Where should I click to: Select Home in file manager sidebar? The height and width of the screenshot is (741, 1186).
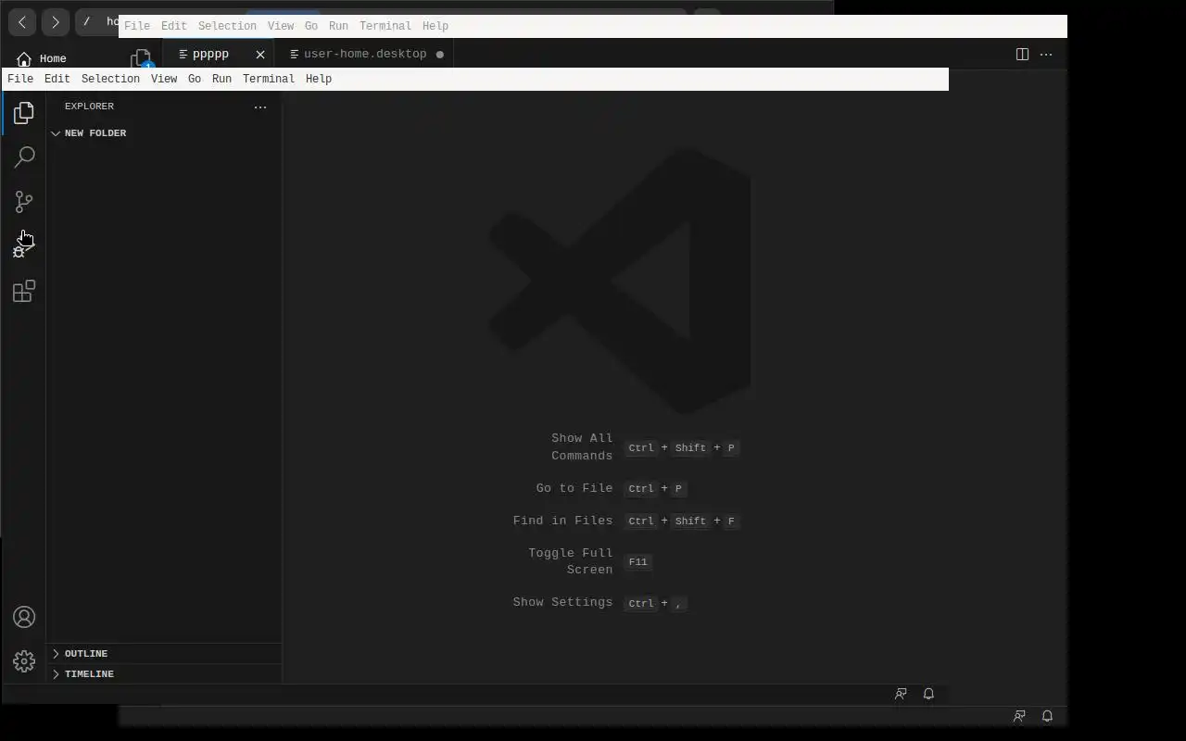click(x=53, y=59)
